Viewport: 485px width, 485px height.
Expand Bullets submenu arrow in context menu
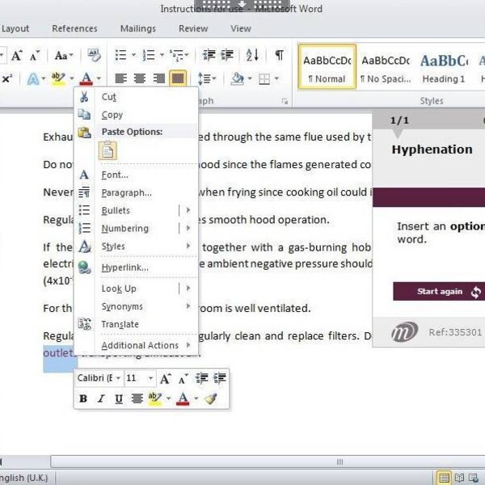coord(188,210)
